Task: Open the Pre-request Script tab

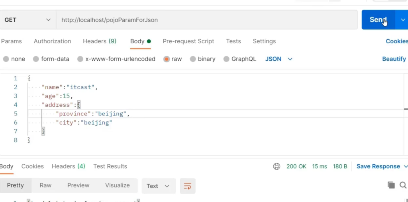Action: [x=188, y=41]
